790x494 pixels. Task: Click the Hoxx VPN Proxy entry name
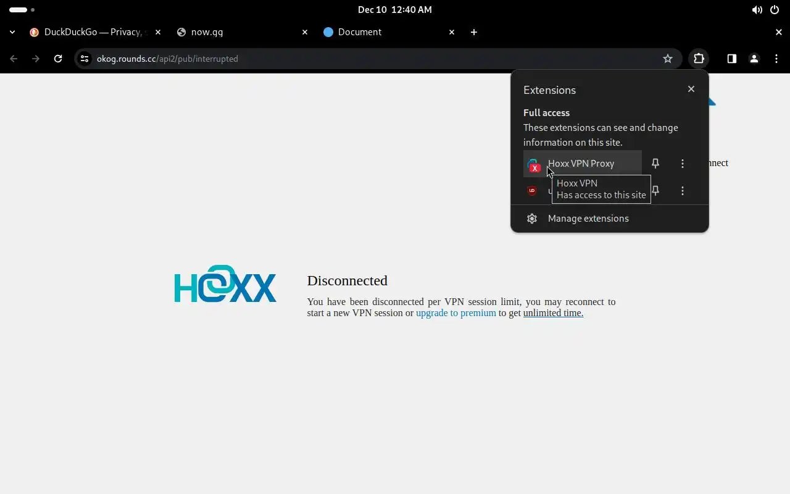pyautogui.click(x=581, y=164)
